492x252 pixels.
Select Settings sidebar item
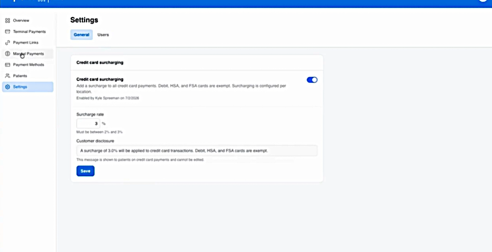click(x=28, y=87)
